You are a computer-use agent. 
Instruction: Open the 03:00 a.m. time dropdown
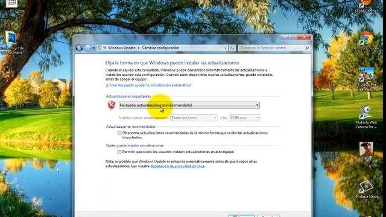(244, 118)
